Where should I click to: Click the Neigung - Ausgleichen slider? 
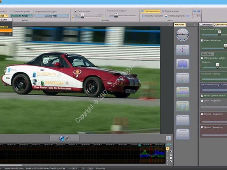[214, 135]
